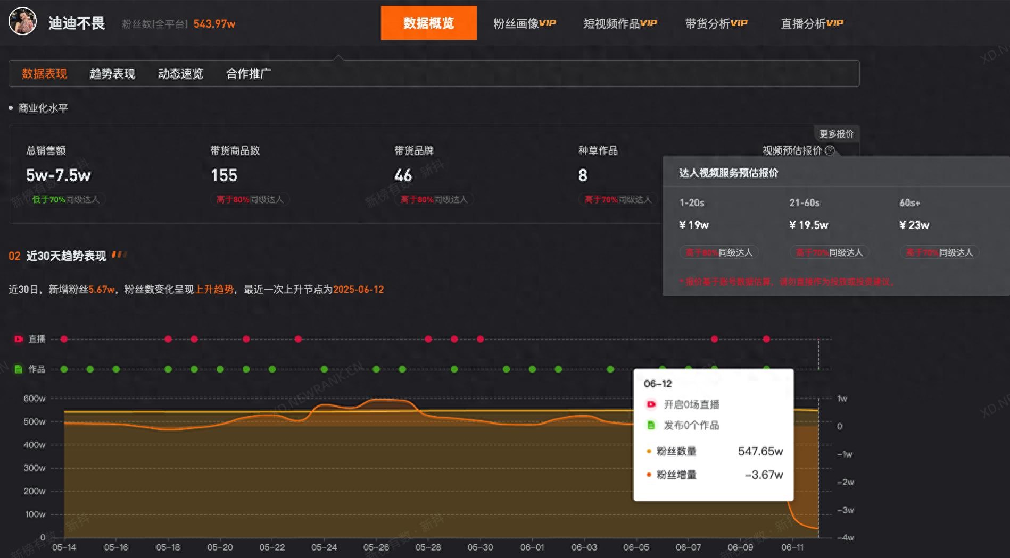Click the green 作品 legend icon
Image resolution: width=1010 pixels, height=558 pixels.
pos(19,369)
